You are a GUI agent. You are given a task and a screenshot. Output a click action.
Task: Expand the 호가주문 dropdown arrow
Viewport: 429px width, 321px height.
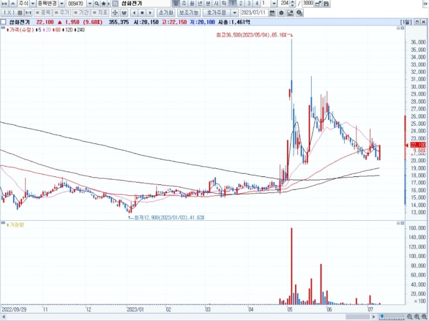click(234, 13)
